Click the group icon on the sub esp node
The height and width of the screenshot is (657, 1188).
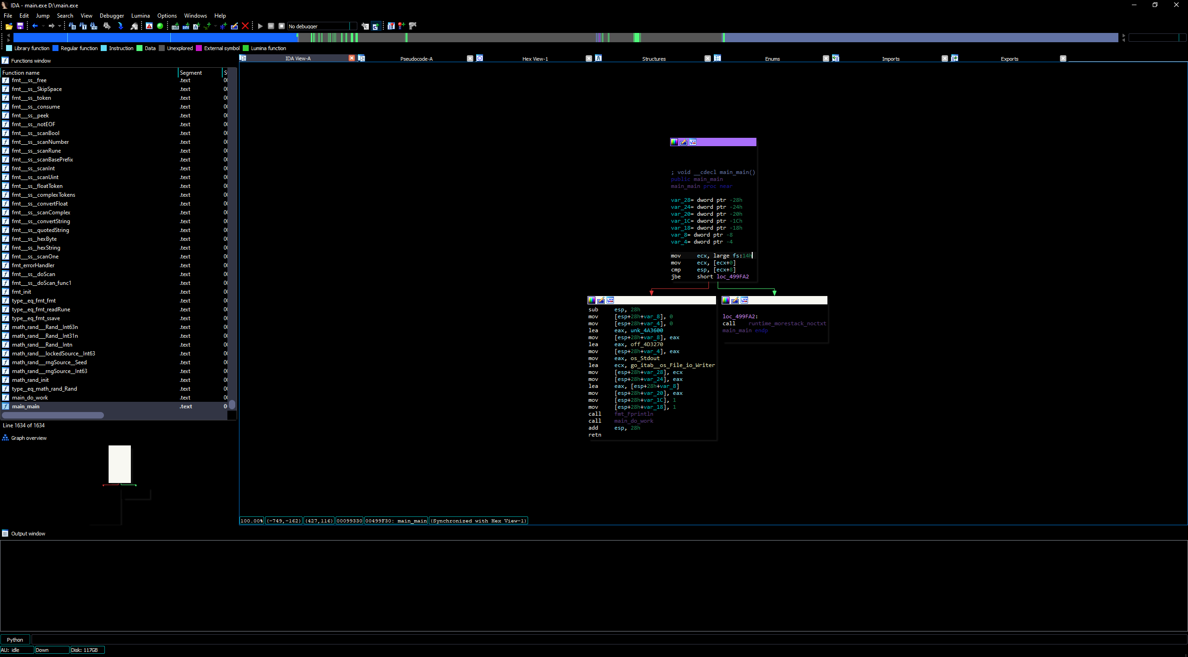click(610, 300)
